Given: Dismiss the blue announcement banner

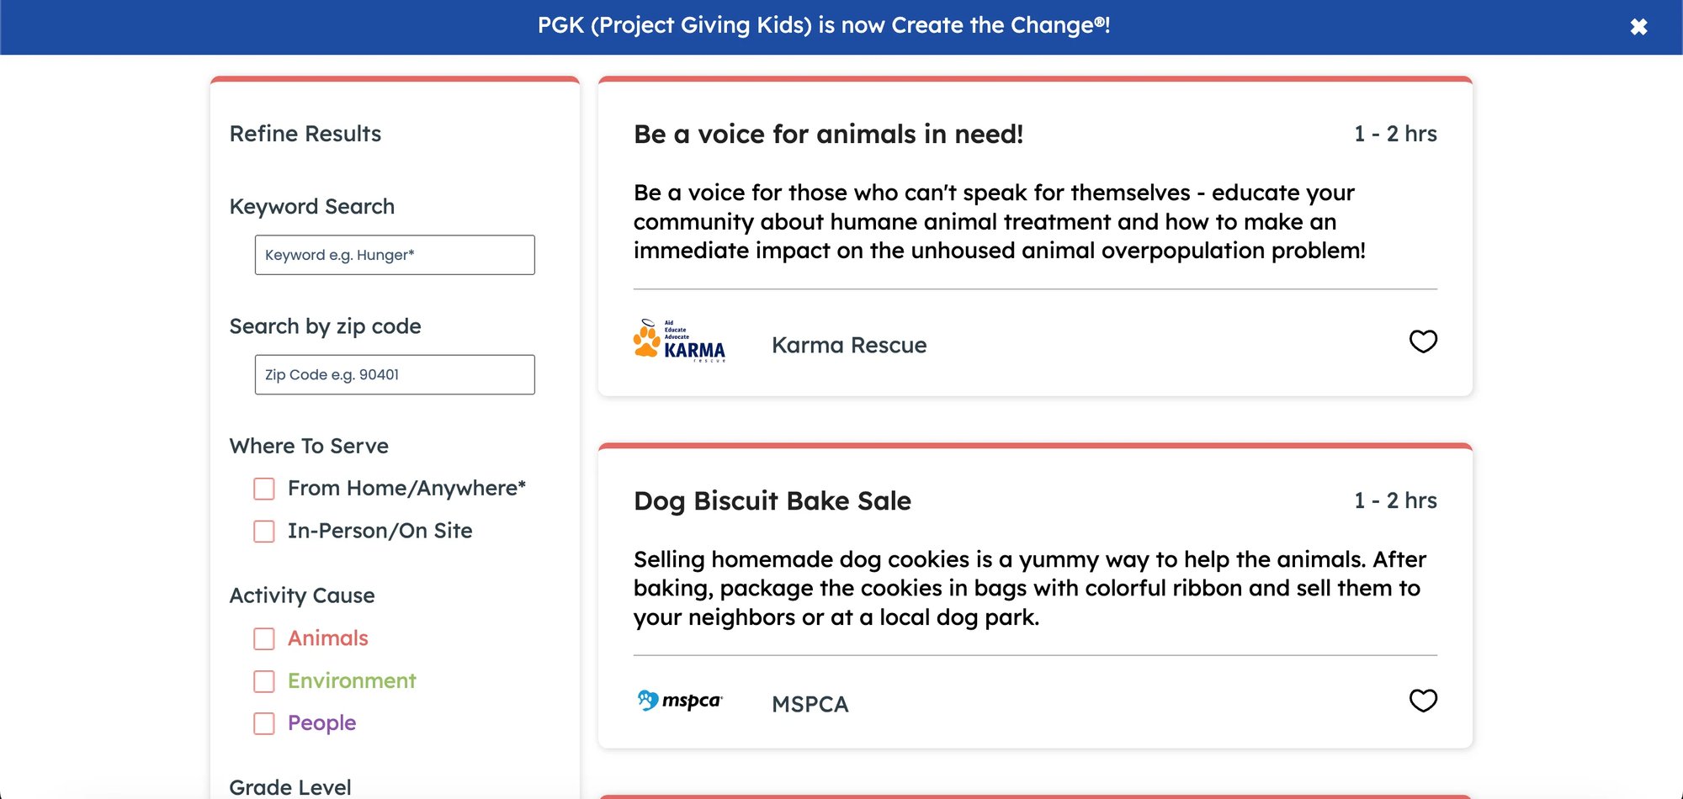Looking at the screenshot, I should click(x=1638, y=27).
